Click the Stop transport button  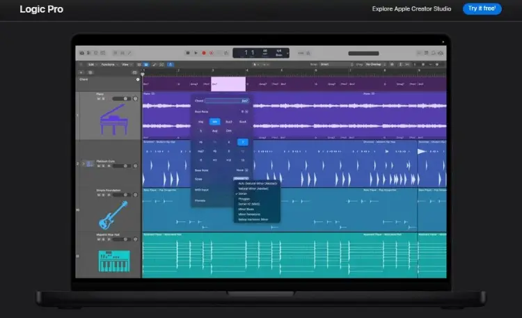[188, 53]
